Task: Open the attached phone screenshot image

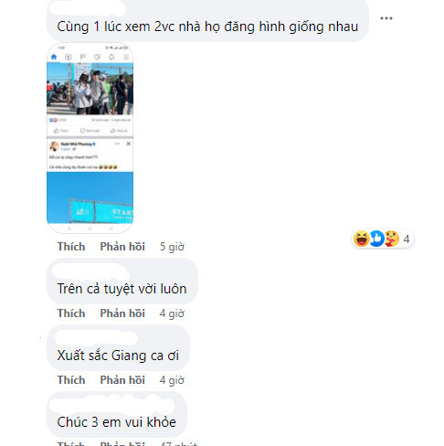Action: [90, 138]
